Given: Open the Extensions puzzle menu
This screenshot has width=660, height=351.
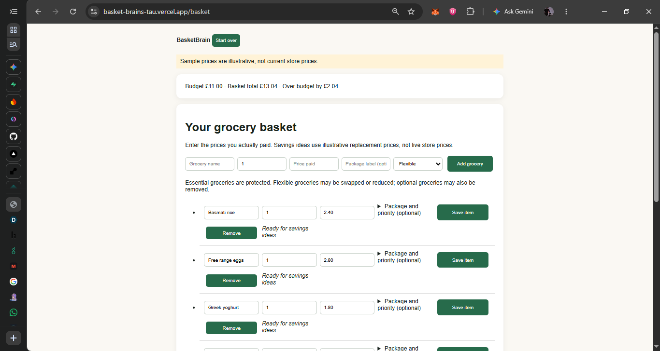Looking at the screenshot, I should (x=470, y=12).
